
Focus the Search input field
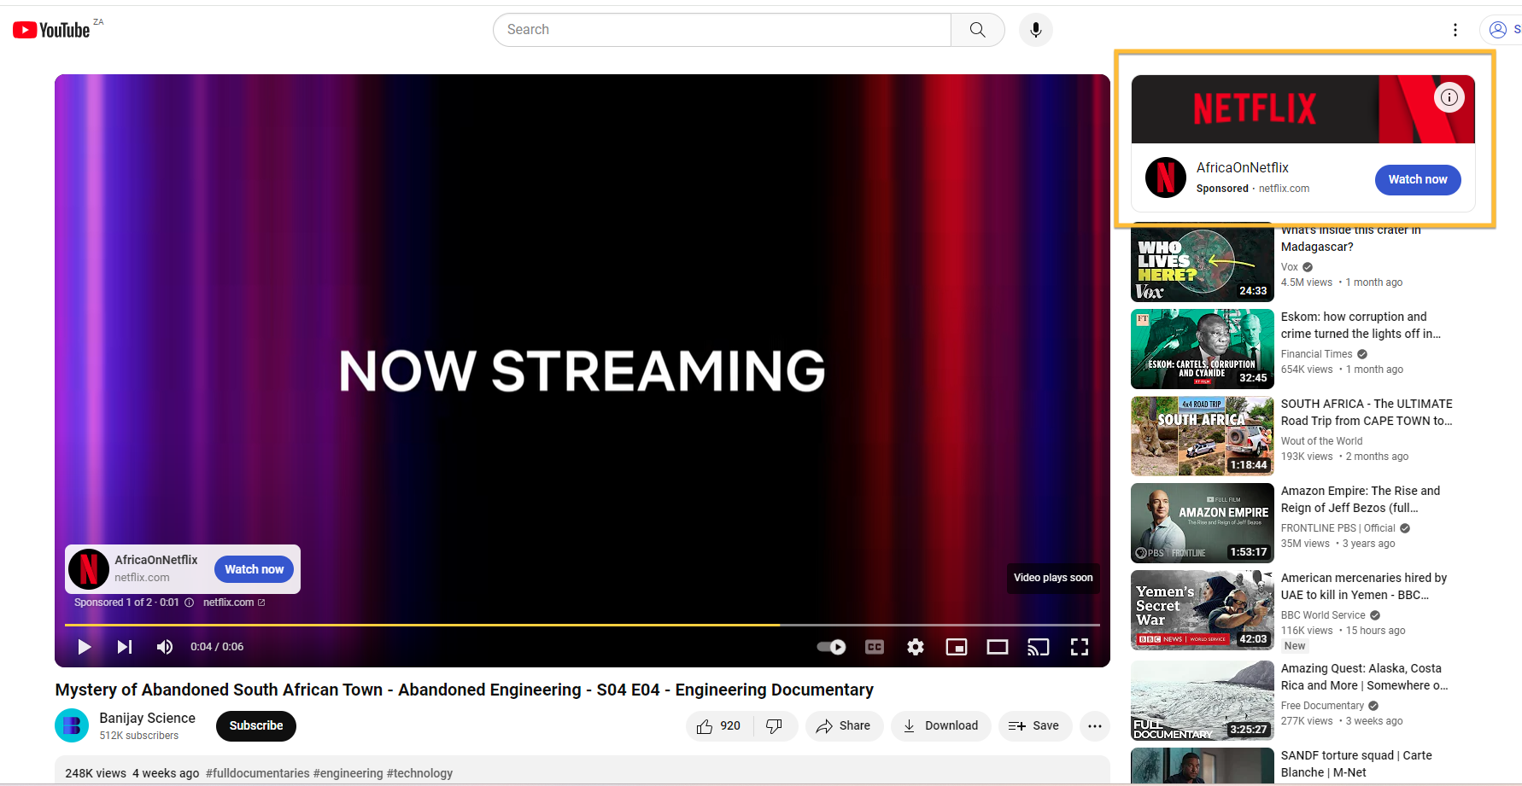[x=722, y=30]
